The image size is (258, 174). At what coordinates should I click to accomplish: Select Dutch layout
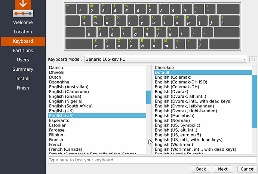(x=97, y=77)
